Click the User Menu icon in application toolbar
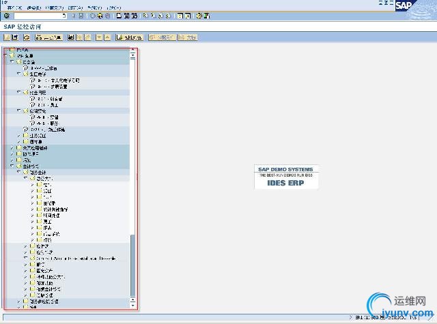The height and width of the screenshot is (324, 437). pos(8,37)
